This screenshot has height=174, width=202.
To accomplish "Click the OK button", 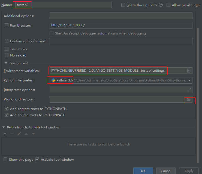I will 143,171.
